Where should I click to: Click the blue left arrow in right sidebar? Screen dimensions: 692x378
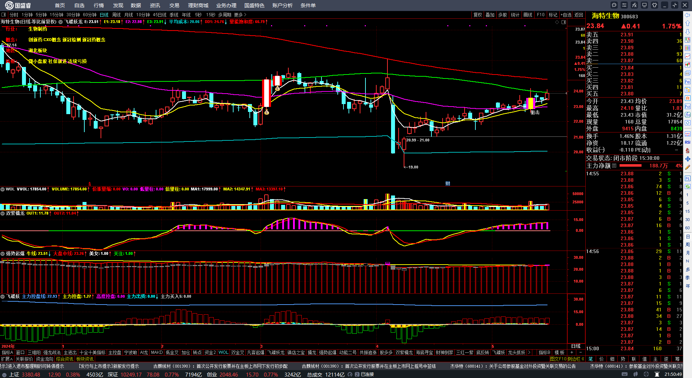point(688,15)
